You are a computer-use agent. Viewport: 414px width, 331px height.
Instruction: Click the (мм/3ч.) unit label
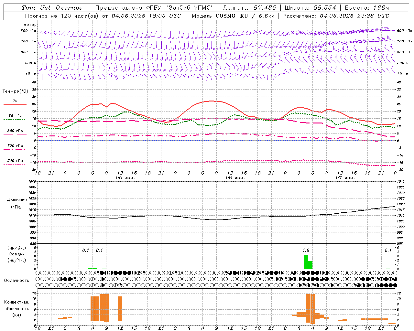click(16, 248)
